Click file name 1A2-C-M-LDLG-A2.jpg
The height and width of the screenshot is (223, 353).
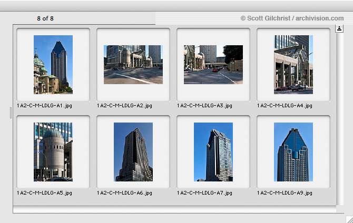pyautogui.click(x=124, y=105)
